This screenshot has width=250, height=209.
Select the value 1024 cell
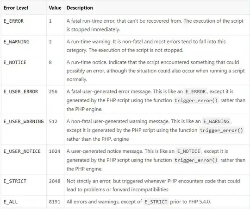[55, 151]
